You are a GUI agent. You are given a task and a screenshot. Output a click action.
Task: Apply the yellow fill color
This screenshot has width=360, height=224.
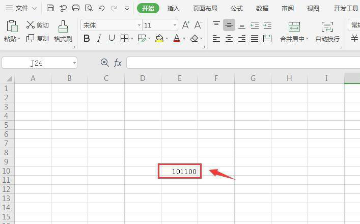click(159, 38)
